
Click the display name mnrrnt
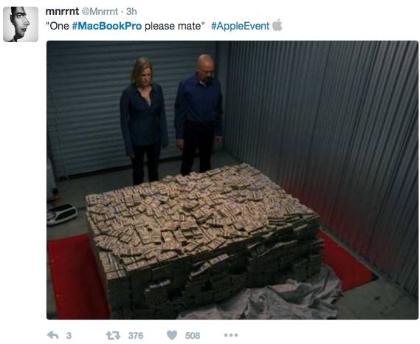[62, 11]
